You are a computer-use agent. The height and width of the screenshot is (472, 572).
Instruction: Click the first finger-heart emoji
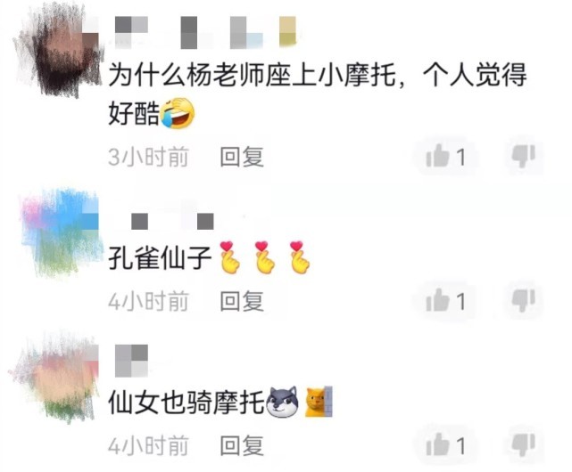pos(230,256)
